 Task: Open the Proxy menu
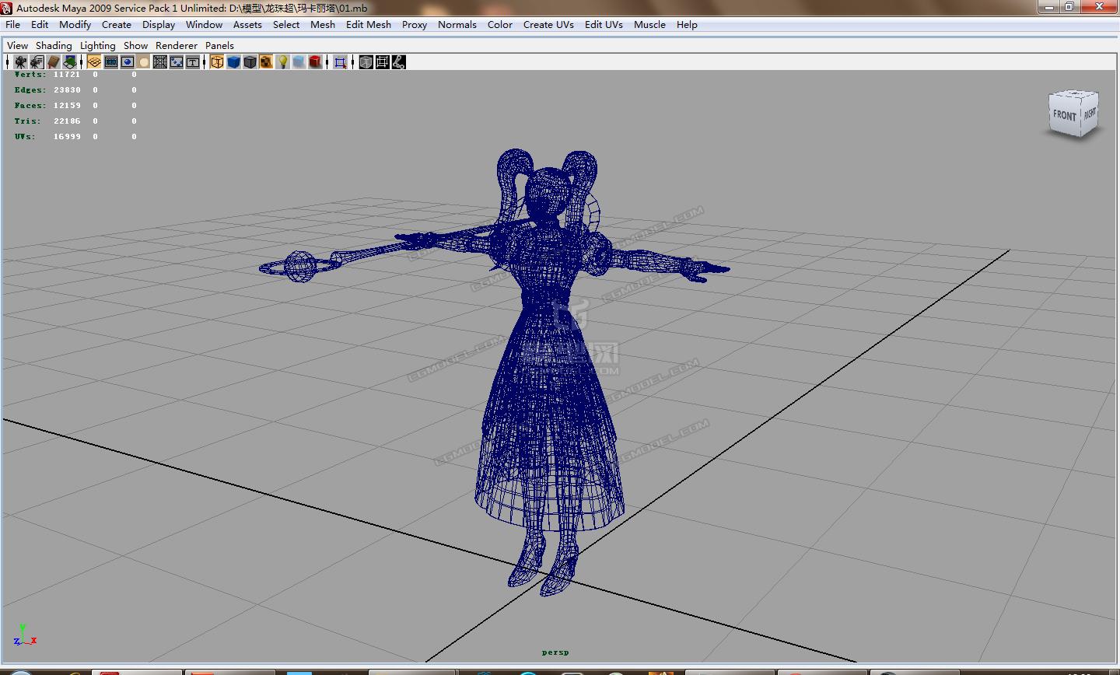tap(415, 25)
